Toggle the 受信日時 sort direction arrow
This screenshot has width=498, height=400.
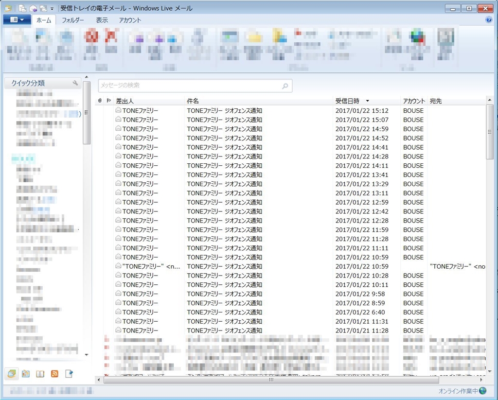click(368, 101)
